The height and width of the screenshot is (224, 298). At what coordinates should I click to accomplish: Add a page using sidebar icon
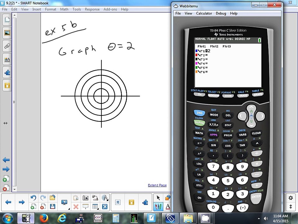pyautogui.click(x=6, y=179)
